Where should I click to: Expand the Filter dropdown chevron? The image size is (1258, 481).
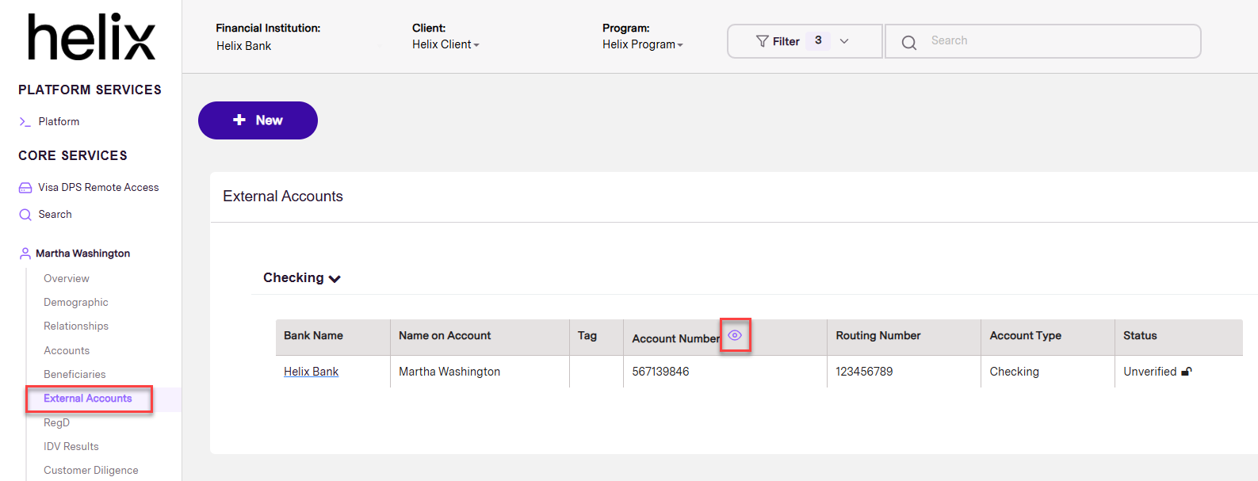coord(844,41)
